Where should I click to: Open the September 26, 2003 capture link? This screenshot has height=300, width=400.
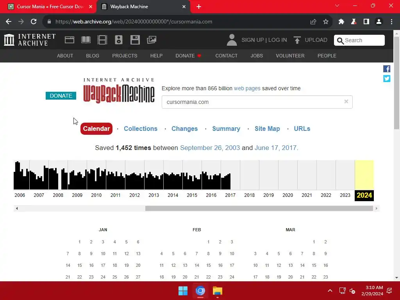pos(210,148)
